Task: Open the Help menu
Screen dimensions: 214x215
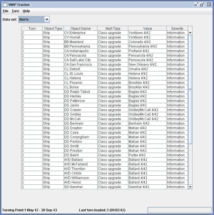Action: (x=26, y=11)
